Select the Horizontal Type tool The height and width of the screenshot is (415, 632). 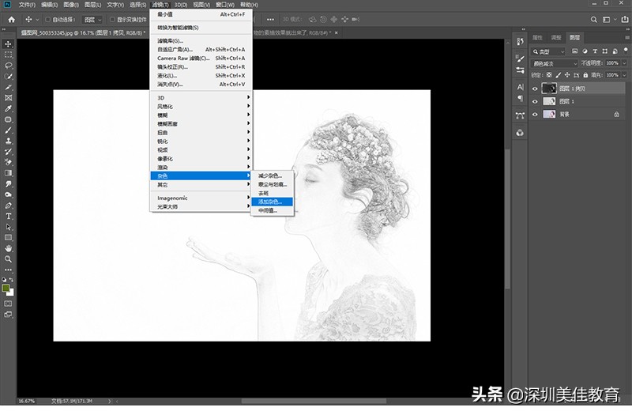pos(8,217)
